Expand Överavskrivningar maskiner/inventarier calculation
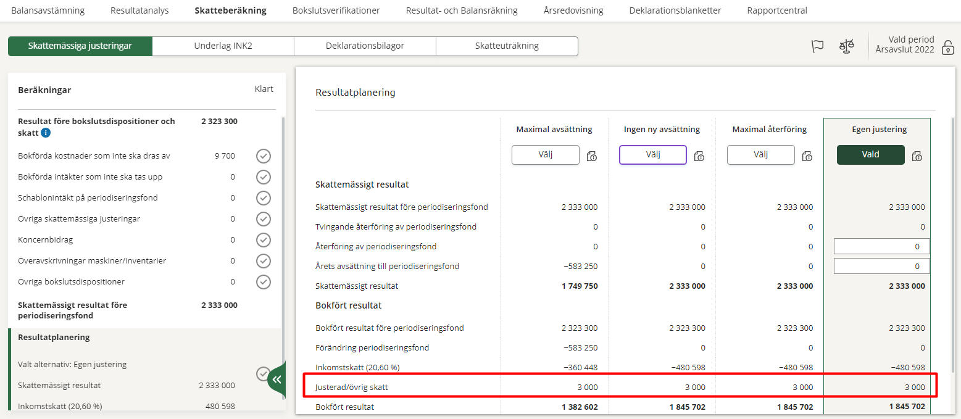 point(91,261)
